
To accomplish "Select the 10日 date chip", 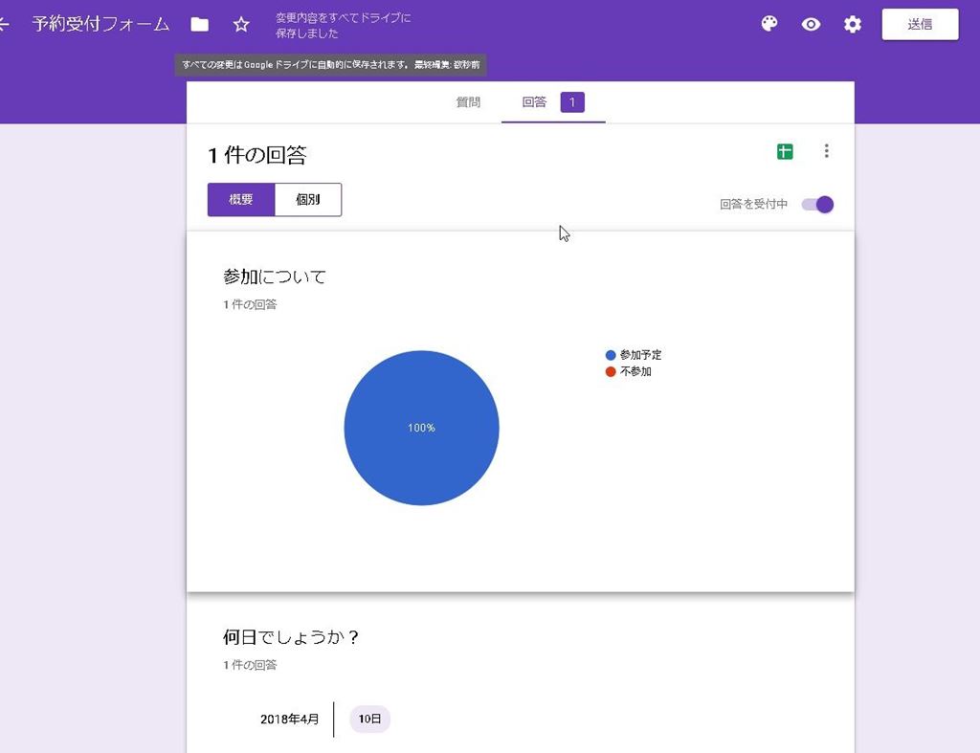I will click(369, 720).
